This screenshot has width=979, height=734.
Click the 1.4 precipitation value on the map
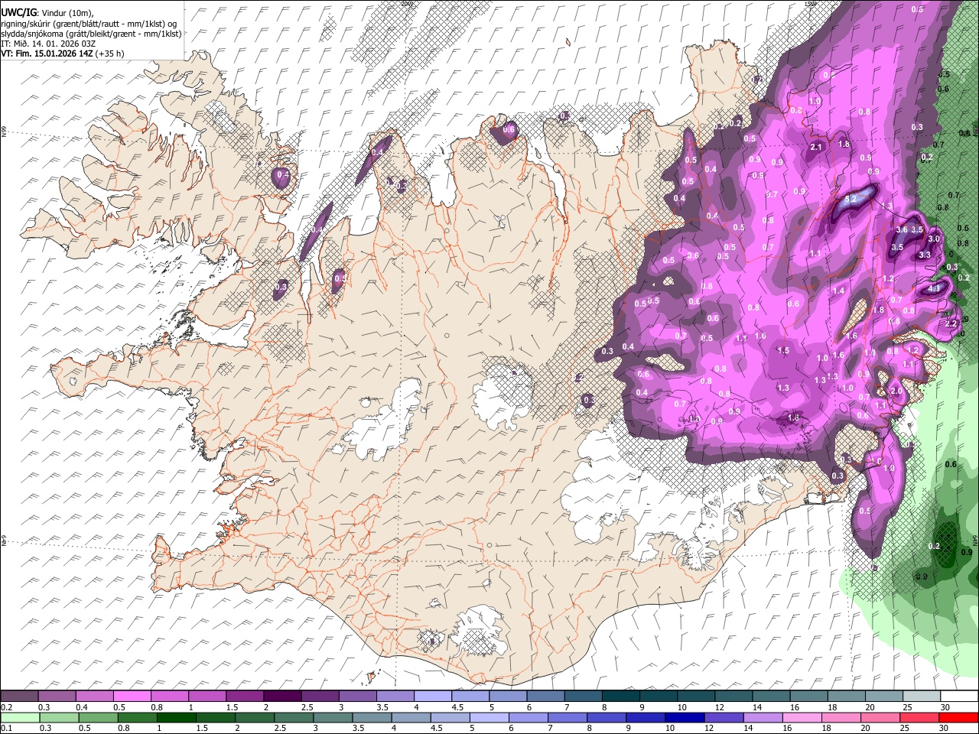(838, 291)
